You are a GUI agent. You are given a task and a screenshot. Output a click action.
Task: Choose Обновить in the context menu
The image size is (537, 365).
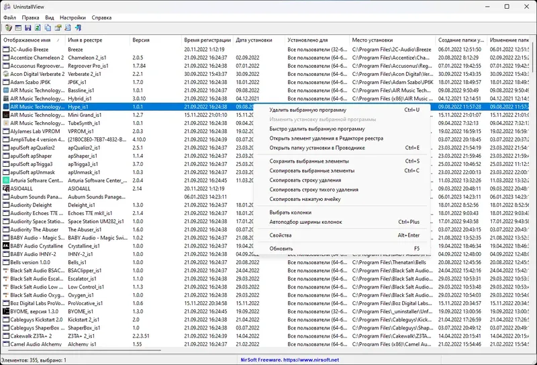tap(342, 249)
